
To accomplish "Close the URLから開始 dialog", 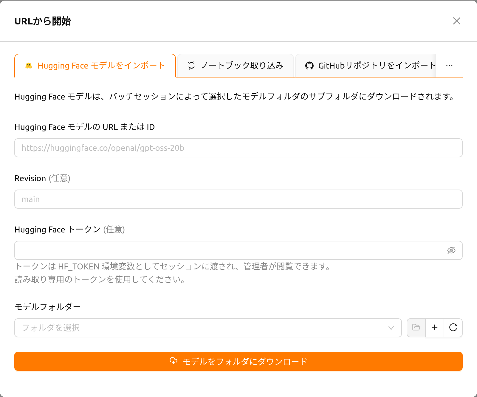I will click(456, 21).
